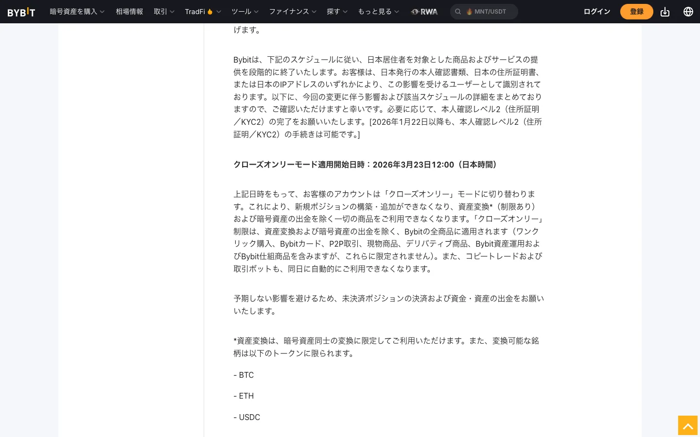Click the orange 登録 button
The height and width of the screenshot is (437, 700).
[x=637, y=12]
